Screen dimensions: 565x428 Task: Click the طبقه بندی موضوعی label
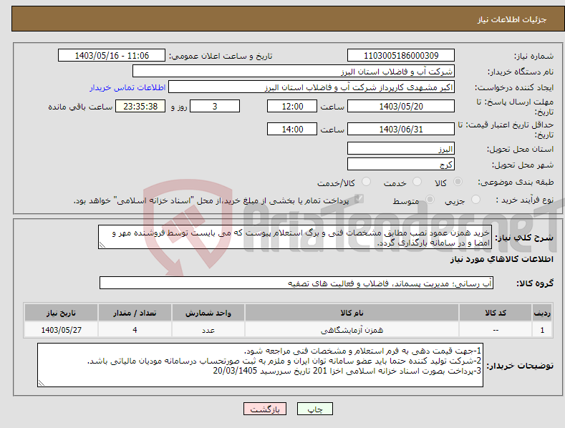coord(516,183)
